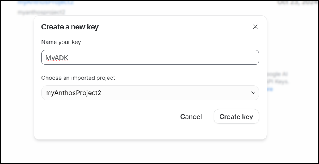
Task: Click the blurred blue project link at top left
Action: coord(46,3)
